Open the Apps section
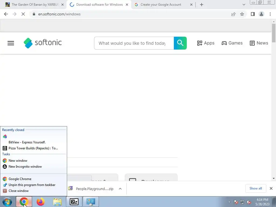Viewport: 276px width, 207px height. pyautogui.click(x=206, y=43)
